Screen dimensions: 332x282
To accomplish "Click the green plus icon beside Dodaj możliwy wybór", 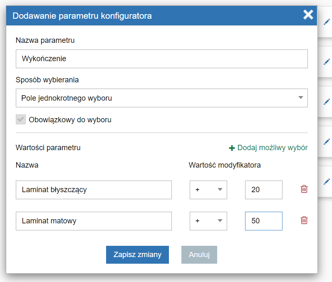I will pos(232,148).
